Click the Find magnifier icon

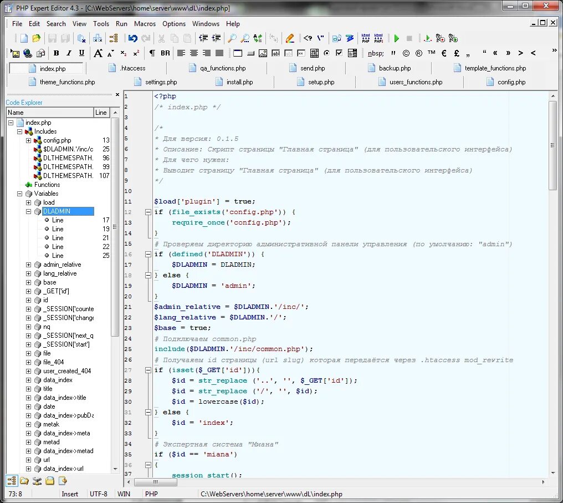[232, 38]
